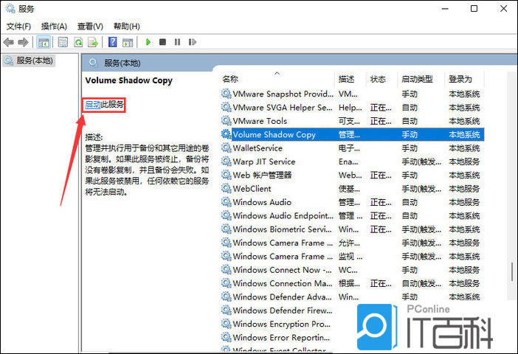Click gear icon of Windows Connect Now row

(x=227, y=270)
